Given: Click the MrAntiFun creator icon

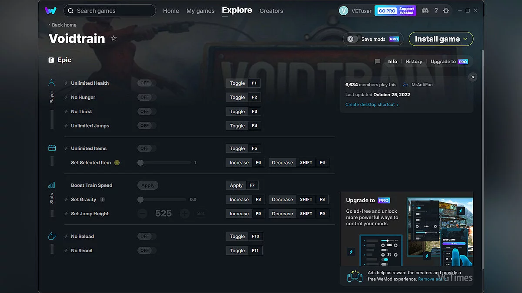Looking at the screenshot, I should (406, 85).
